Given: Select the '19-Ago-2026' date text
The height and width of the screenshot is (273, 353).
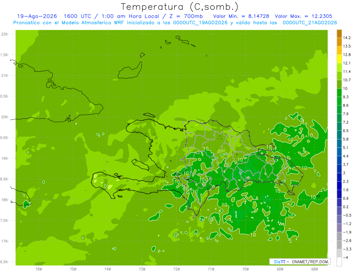Looking at the screenshot, I should coord(37,16).
